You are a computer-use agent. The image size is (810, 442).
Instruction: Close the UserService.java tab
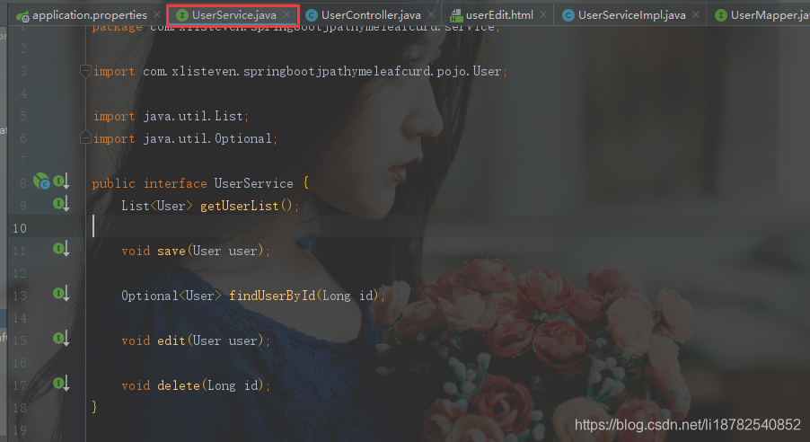coord(286,15)
